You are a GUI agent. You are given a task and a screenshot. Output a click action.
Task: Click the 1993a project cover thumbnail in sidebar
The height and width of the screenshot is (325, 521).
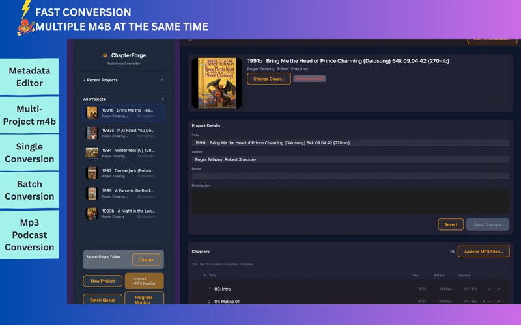[x=92, y=133]
